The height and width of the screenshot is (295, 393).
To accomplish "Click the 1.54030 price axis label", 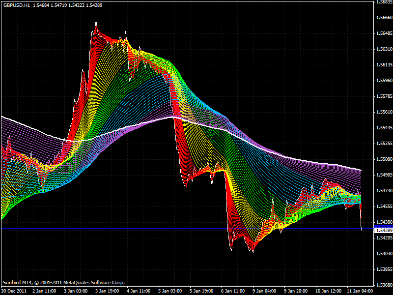I will [x=383, y=254].
